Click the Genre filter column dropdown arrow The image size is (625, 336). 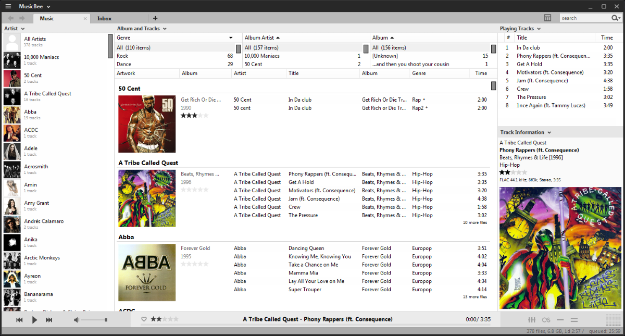coord(231,38)
